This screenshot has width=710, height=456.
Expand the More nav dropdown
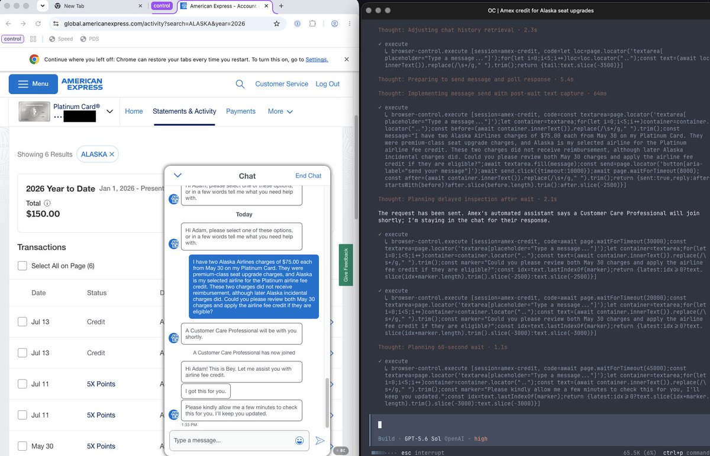pyautogui.click(x=280, y=111)
